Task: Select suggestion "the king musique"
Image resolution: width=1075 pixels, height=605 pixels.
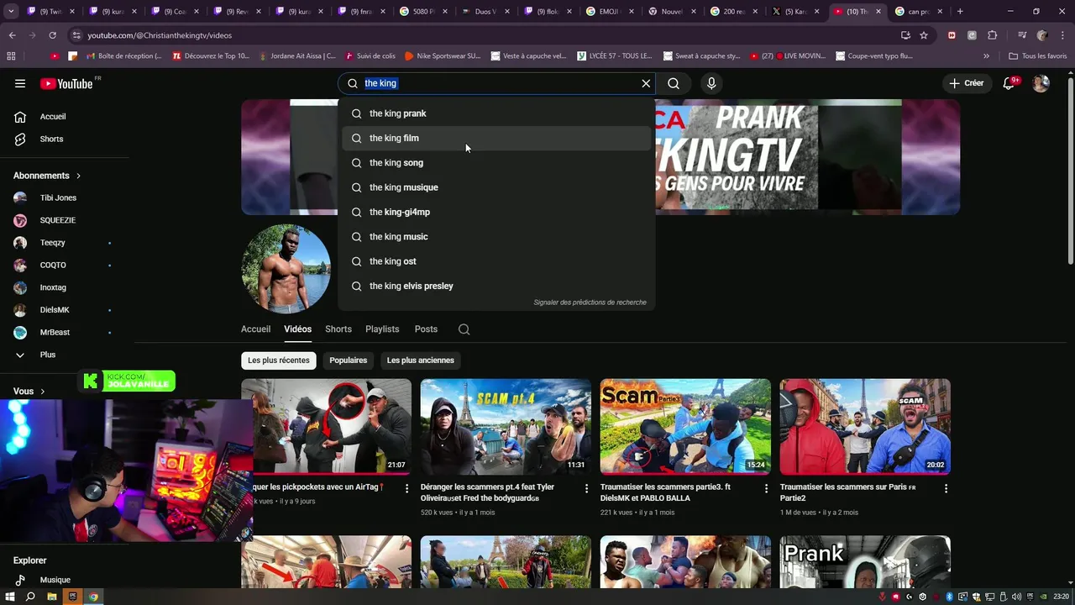Action: coord(496,187)
